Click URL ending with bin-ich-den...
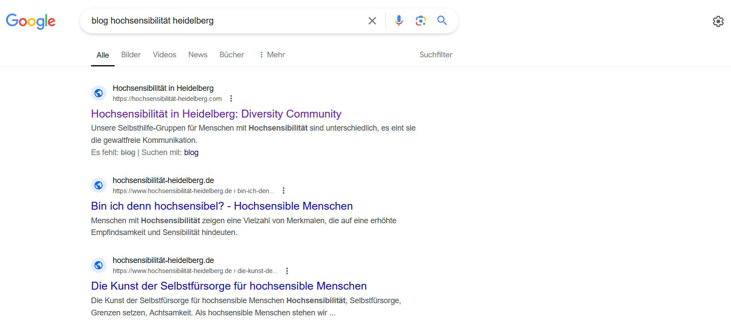 pyautogui.click(x=193, y=191)
